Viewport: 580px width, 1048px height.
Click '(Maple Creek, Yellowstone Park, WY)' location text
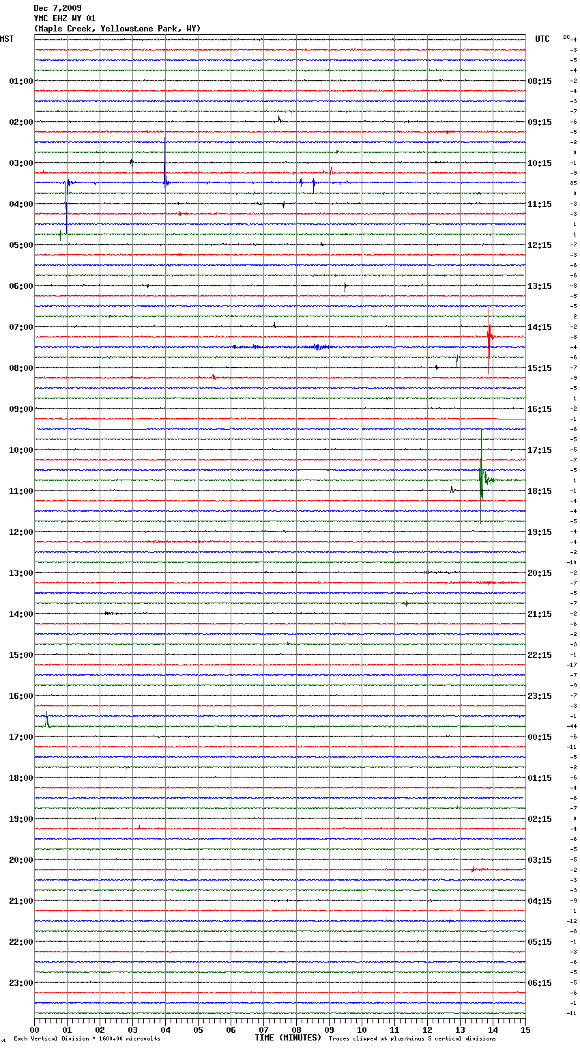(x=117, y=29)
